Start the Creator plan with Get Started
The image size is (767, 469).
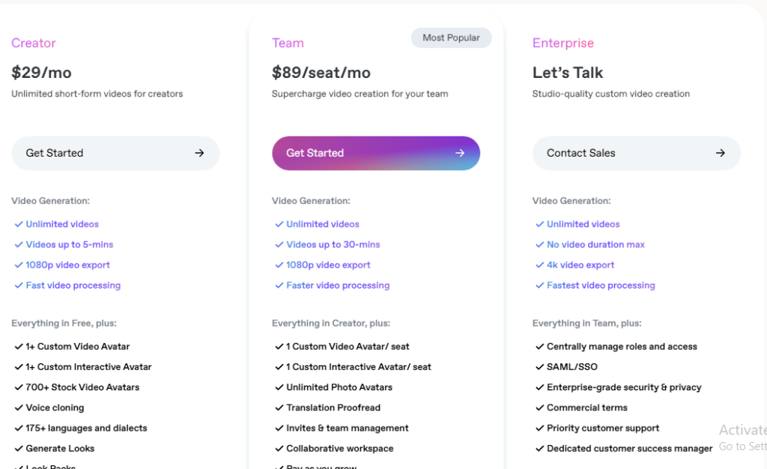[115, 153]
